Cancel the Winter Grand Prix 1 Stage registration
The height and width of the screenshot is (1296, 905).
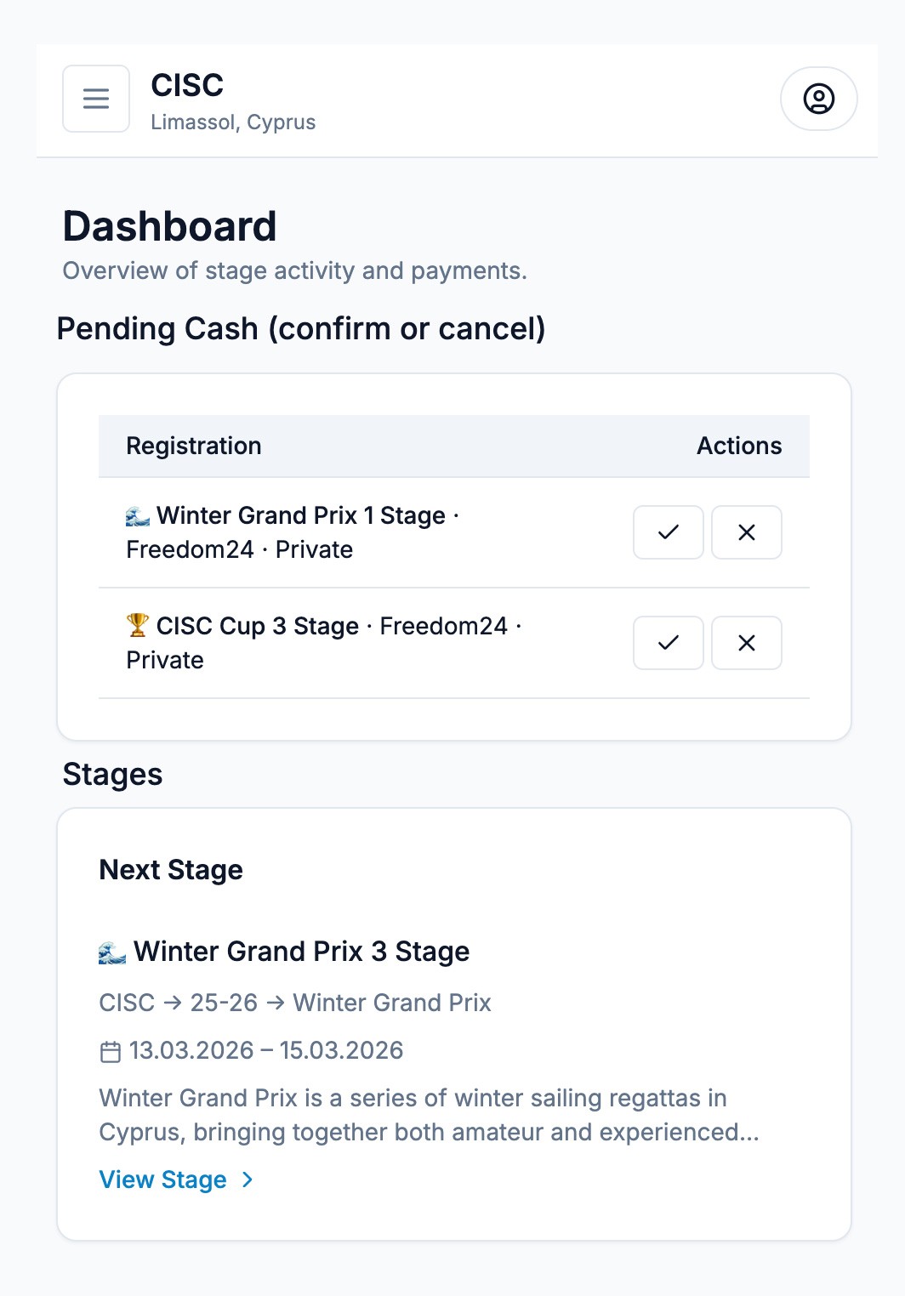[x=747, y=532]
